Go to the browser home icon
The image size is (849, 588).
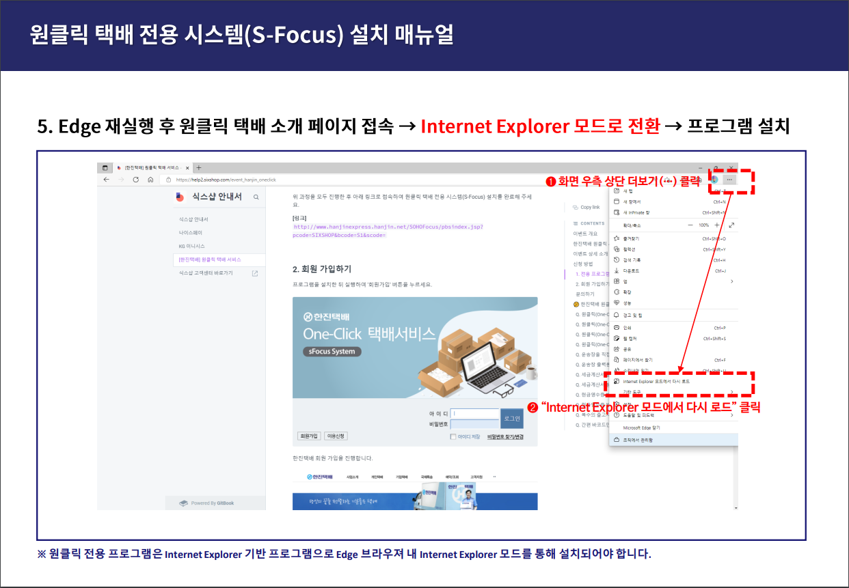coord(150,180)
